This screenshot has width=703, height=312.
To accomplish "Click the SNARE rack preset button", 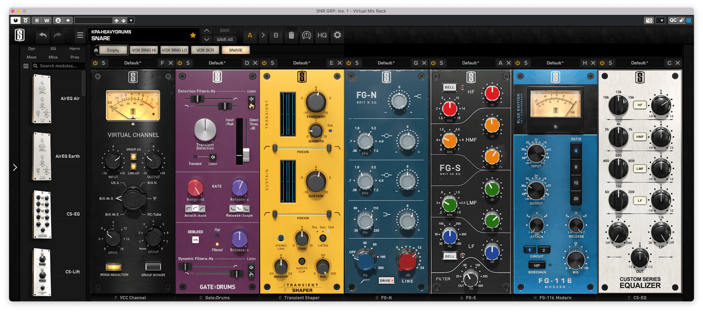I will [x=236, y=50].
